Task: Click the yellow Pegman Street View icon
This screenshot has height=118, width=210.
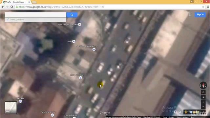Action: tap(186, 112)
